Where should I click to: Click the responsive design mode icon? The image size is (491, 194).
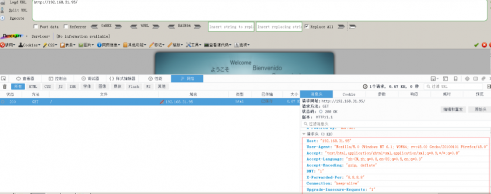tap(456, 79)
